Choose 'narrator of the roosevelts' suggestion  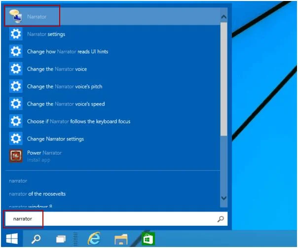pyautogui.click(x=37, y=194)
